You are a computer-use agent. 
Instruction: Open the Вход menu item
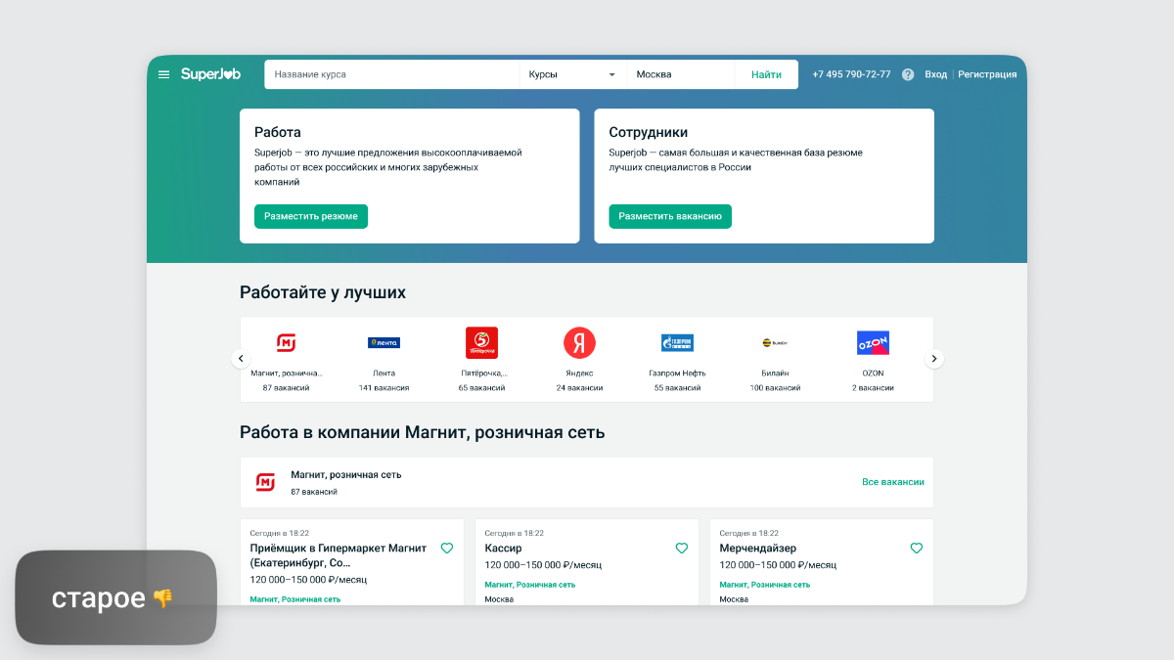click(935, 74)
